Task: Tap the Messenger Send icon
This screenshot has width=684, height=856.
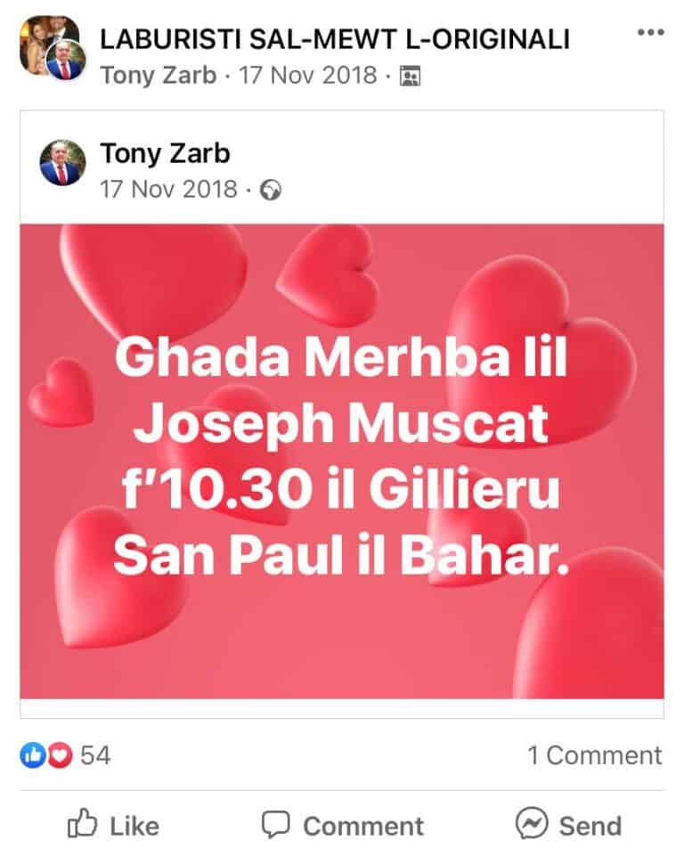Action: click(531, 823)
